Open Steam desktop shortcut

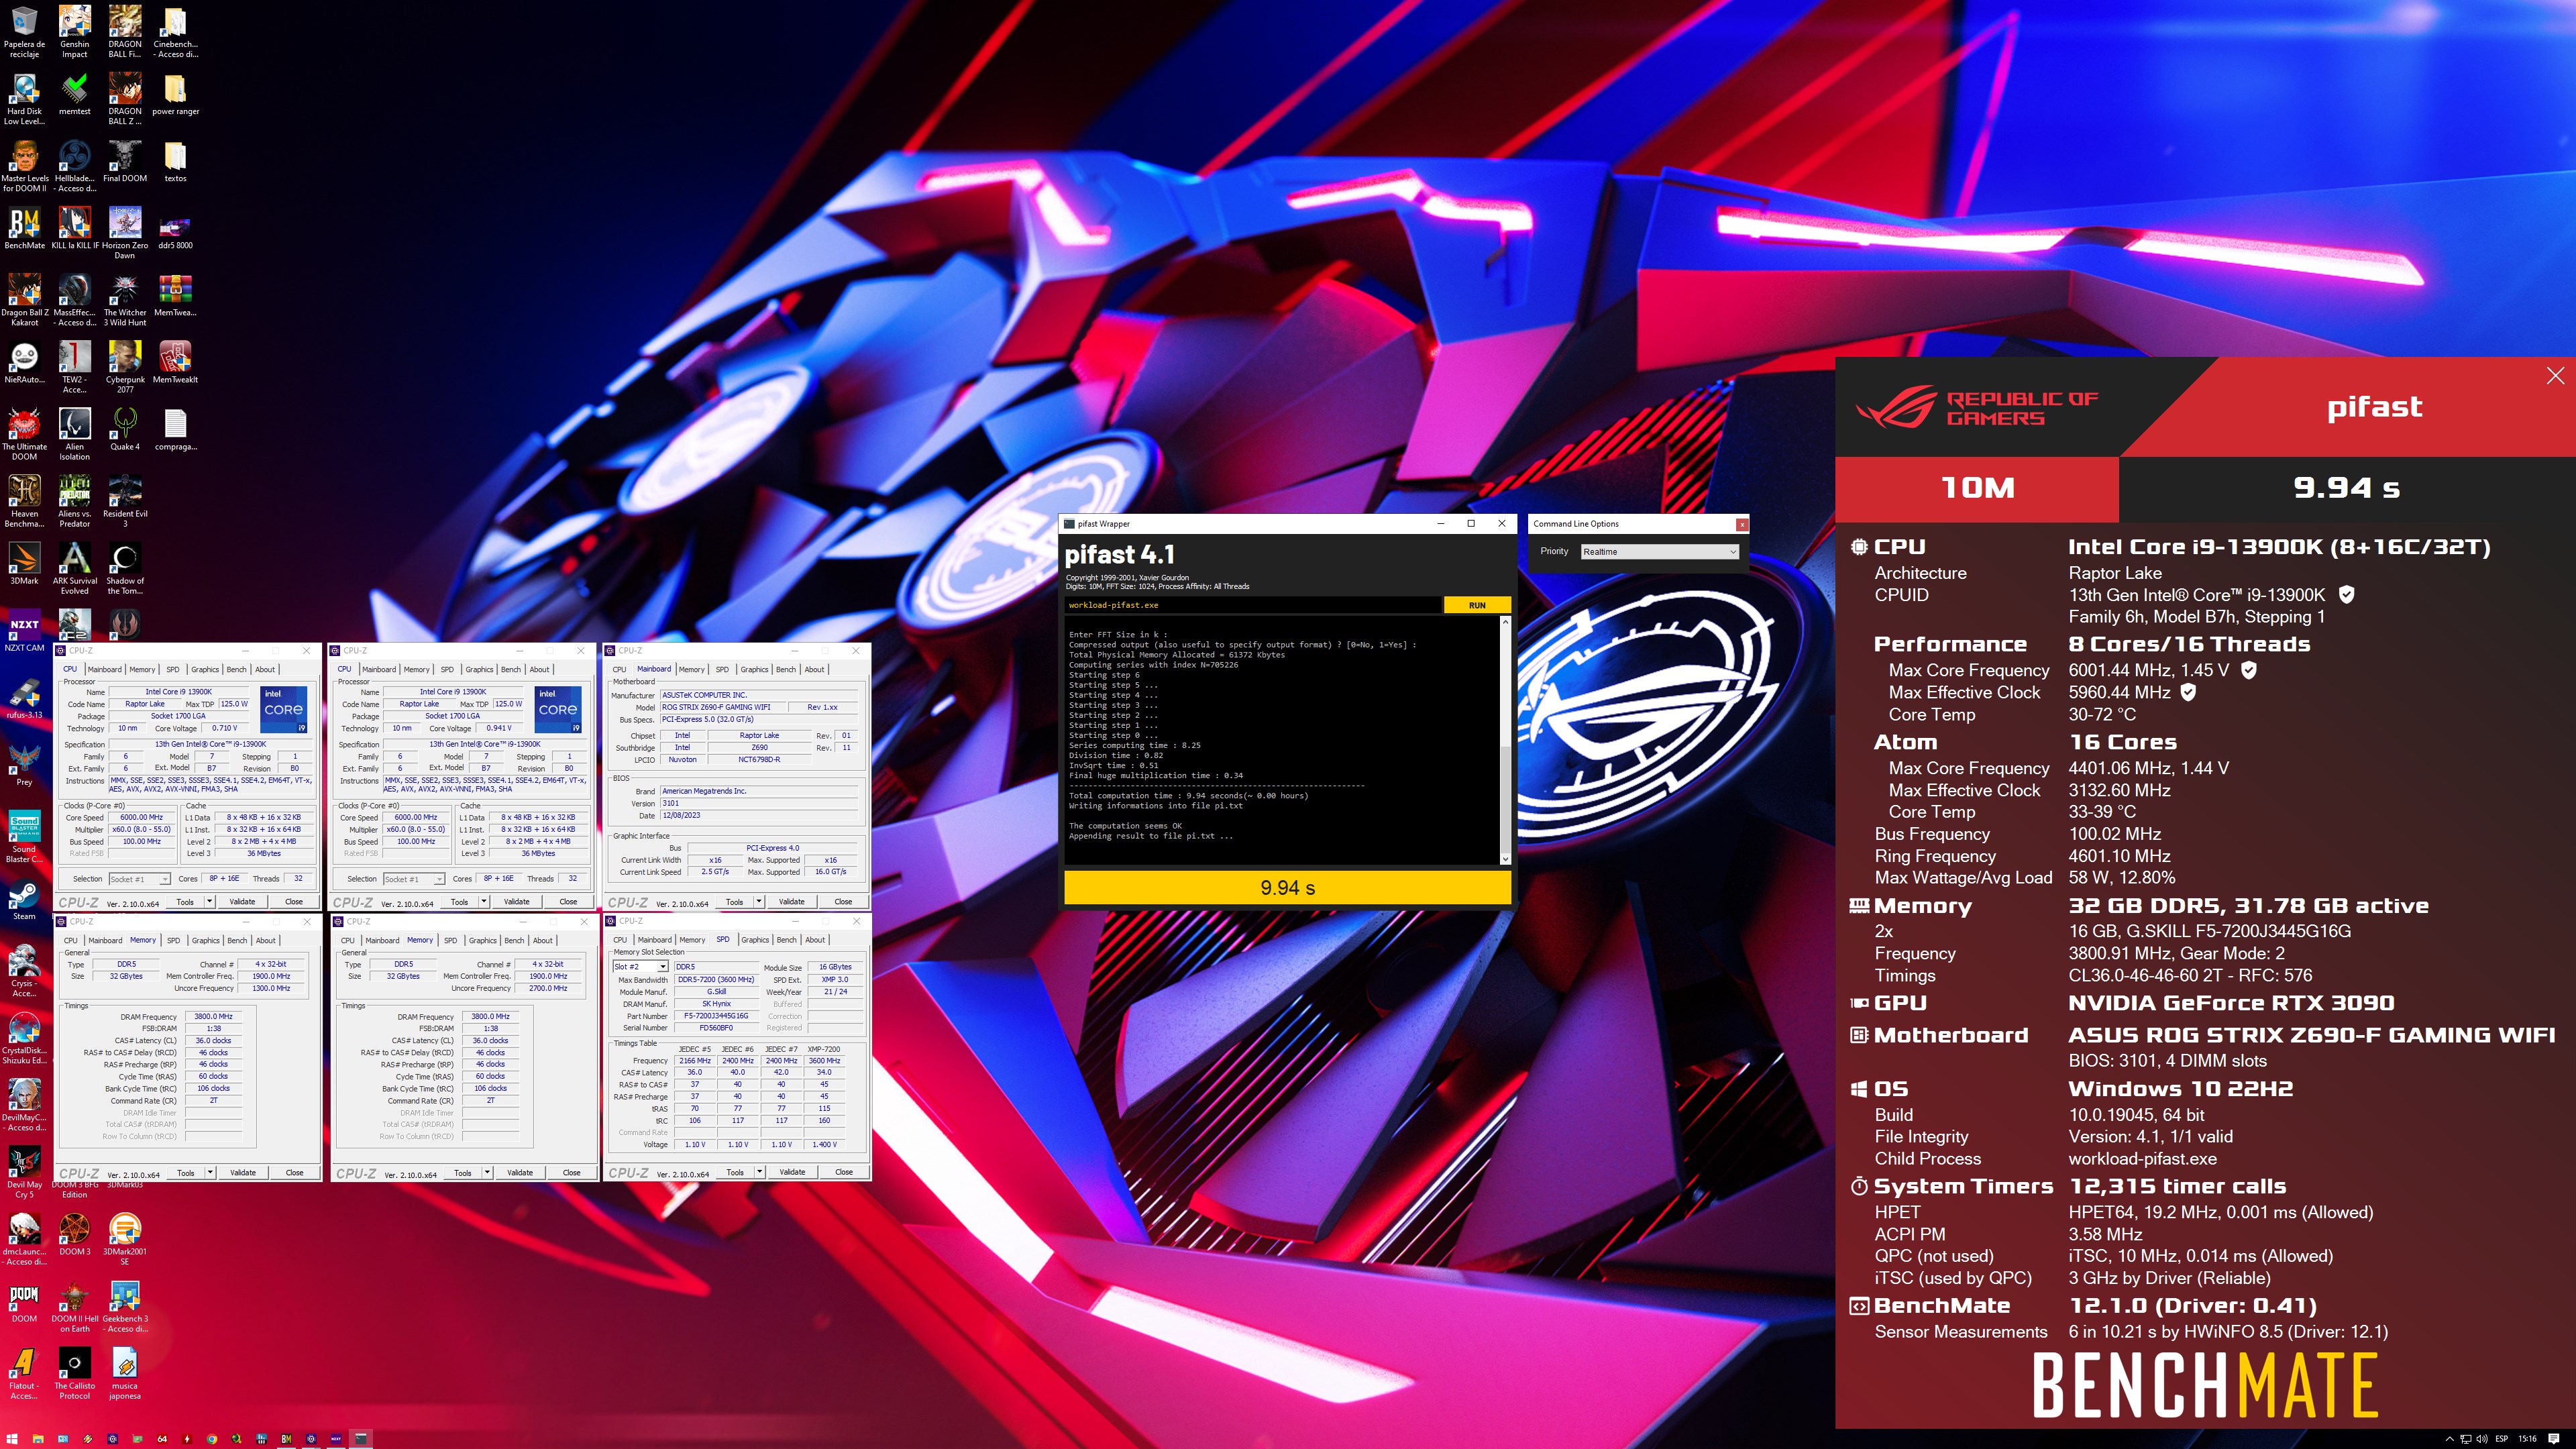(24, 899)
